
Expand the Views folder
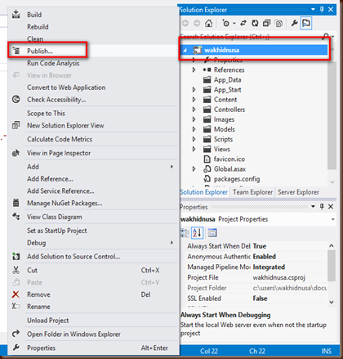194,149
